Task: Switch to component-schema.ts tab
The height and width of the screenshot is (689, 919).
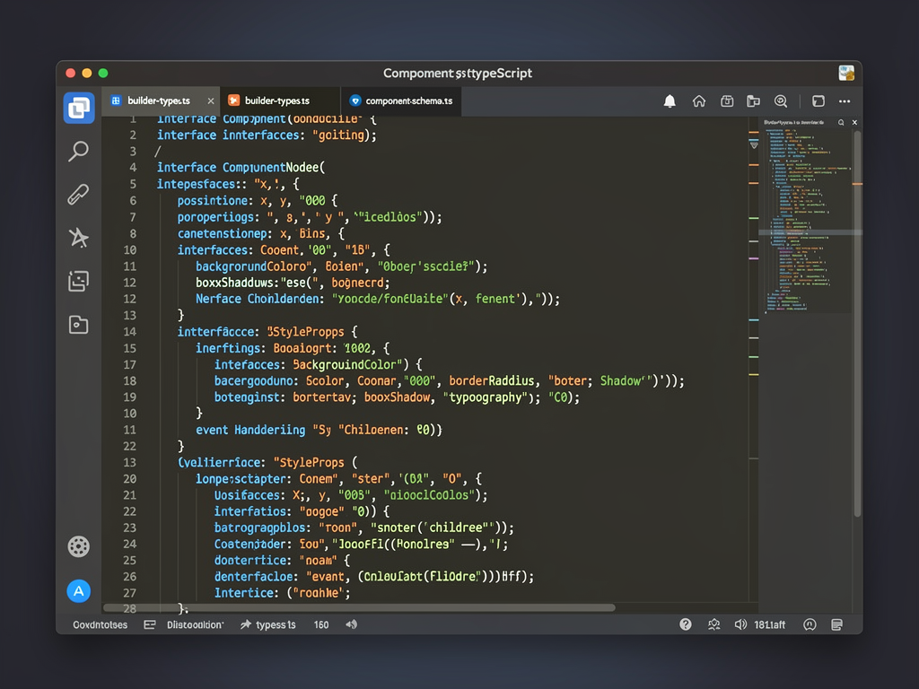Action: click(401, 100)
